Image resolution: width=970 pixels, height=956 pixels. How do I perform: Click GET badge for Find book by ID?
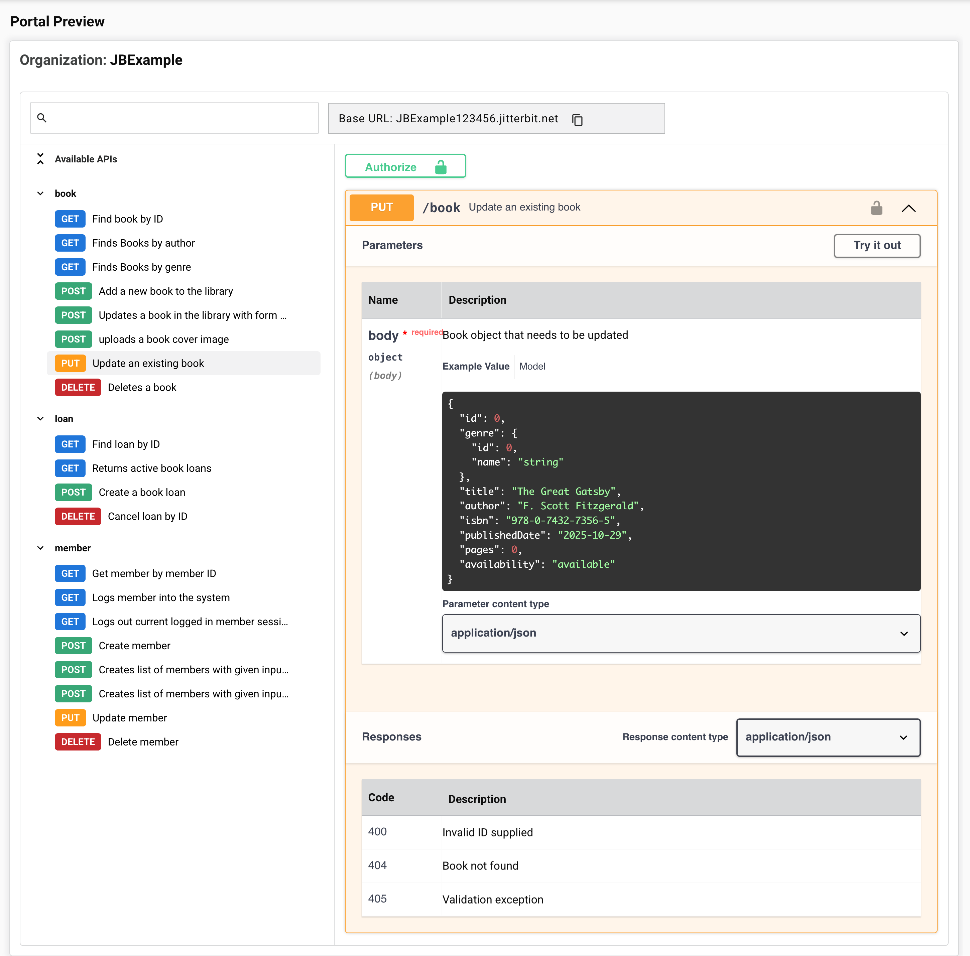point(70,219)
